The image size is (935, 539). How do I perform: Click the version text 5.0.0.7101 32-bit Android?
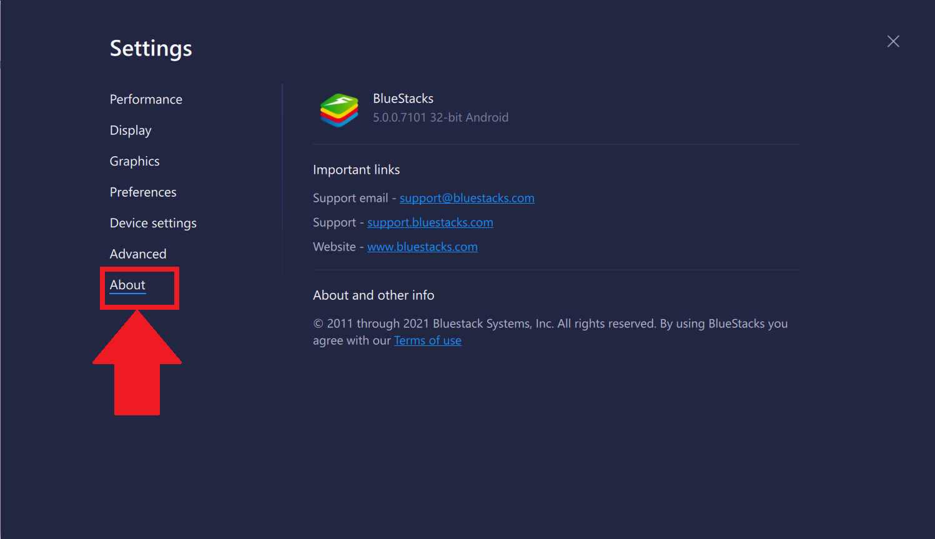pyautogui.click(x=441, y=117)
